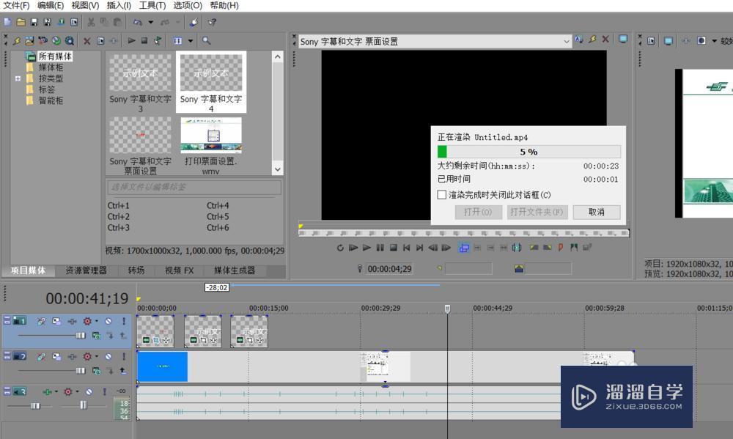Screen dimensions: 733x439
Task: Check 渲染完成时关闭此对话框 checkbox
Action: pos(442,194)
